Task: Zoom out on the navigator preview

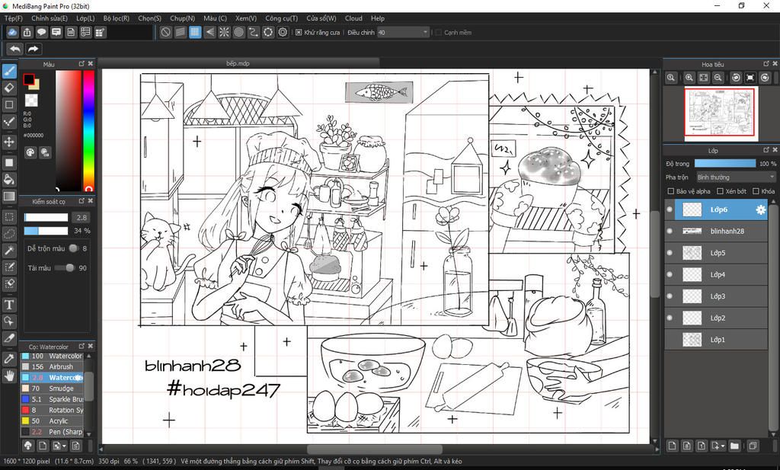Action: click(718, 78)
